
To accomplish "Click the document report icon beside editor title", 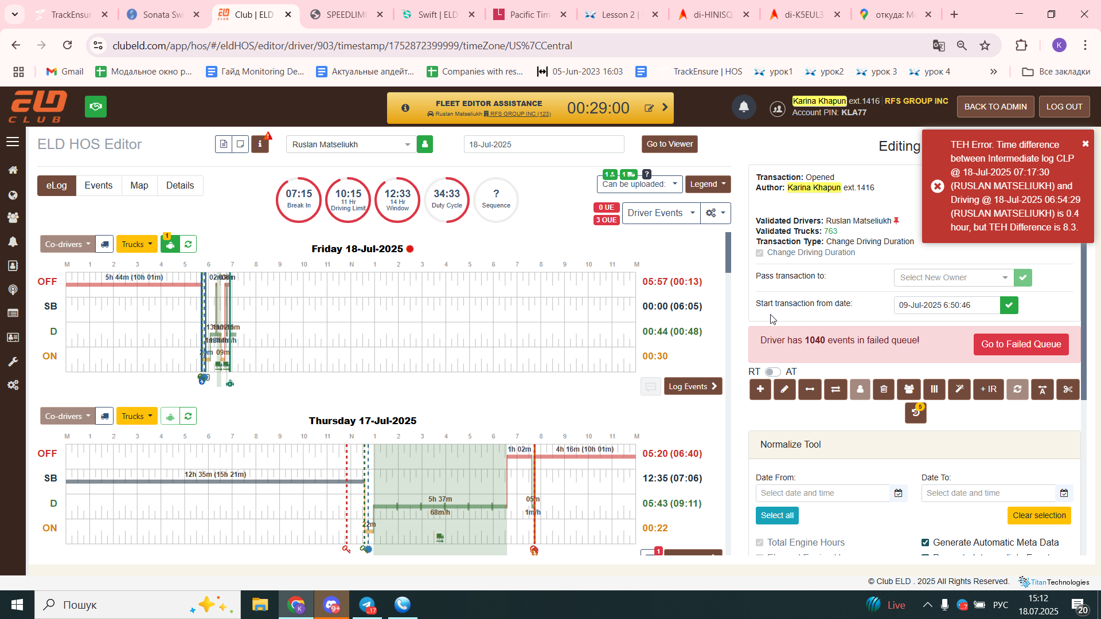I will pyautogui.click(x=224, y=144).
